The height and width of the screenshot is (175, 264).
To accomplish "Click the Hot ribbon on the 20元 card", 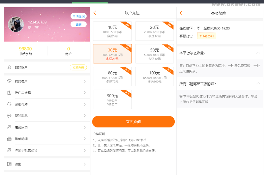I will (169, 25).
